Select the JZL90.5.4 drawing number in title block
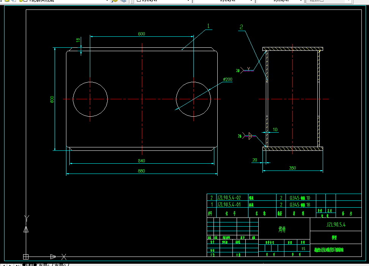 (x=336, y=225)
